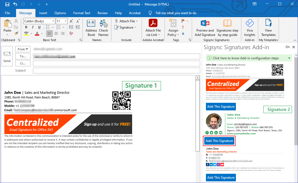This screenshot has width=298, height=183.
Task: Toggle Bold formatting
Action: (x=26, y=27)
